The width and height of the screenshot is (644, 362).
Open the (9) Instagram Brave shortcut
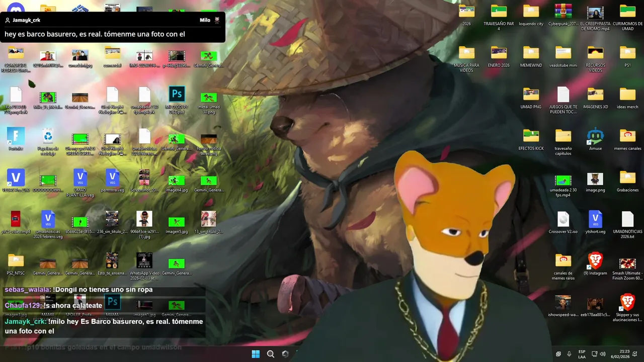pos(595,264)
